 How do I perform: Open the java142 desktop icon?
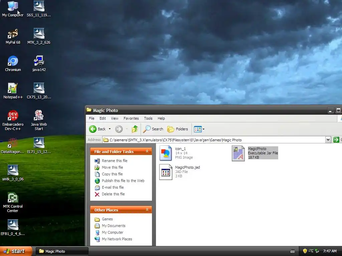pos(39,64)
